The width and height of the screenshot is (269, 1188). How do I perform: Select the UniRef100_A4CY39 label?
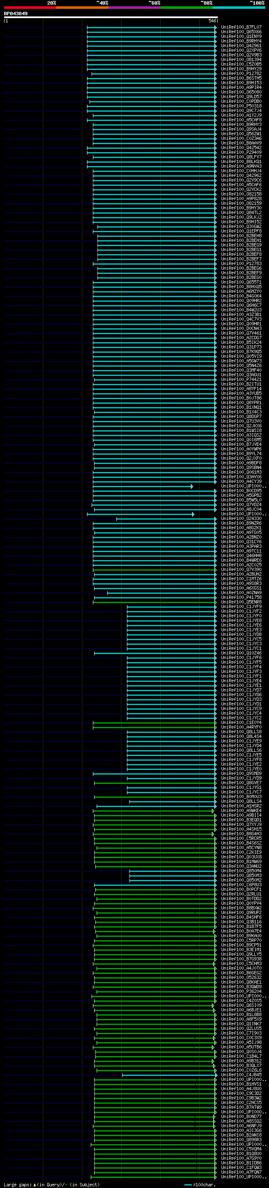(241, 481)
